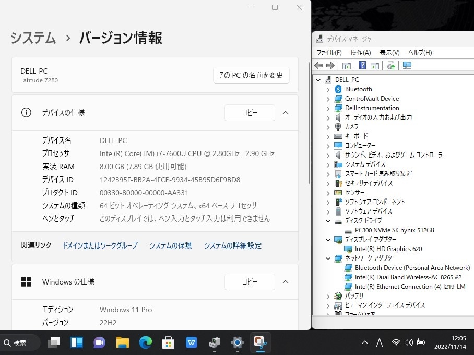Open the Snipping Tool from the taskbar
This screenshot has width=474, height=355.
260,342
